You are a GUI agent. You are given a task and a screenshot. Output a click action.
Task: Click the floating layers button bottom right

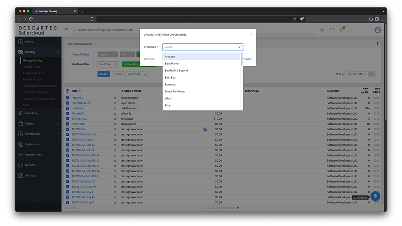pyautogui.click(x=375, y=196)
